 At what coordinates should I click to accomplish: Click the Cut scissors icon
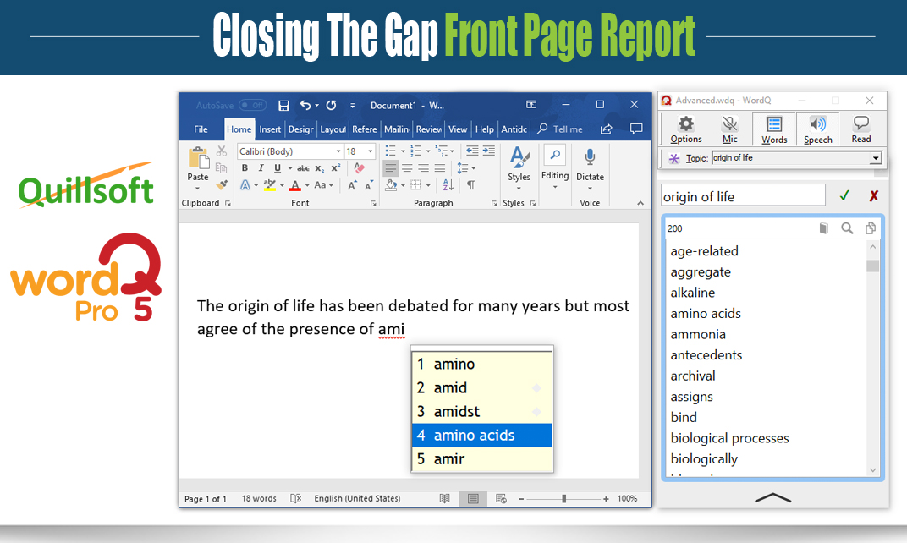222,151
